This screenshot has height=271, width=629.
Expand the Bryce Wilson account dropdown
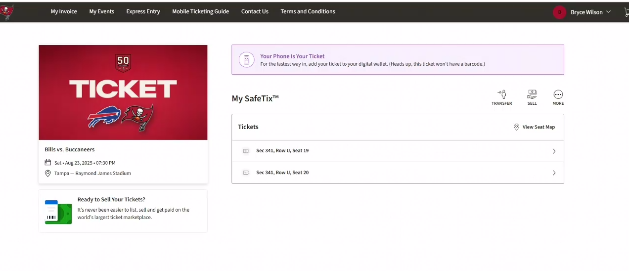pyautogui.click(x=608, y=12)
